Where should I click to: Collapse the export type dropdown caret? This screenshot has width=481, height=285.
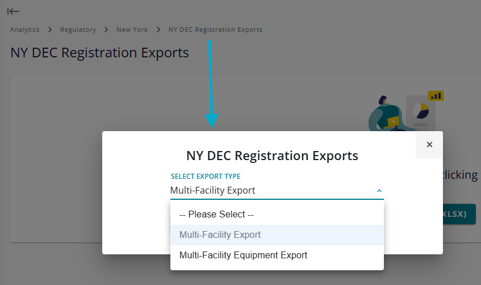(x=379, y=191)
